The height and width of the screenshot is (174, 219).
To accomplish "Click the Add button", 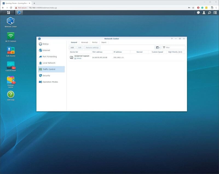I will 72,48.
